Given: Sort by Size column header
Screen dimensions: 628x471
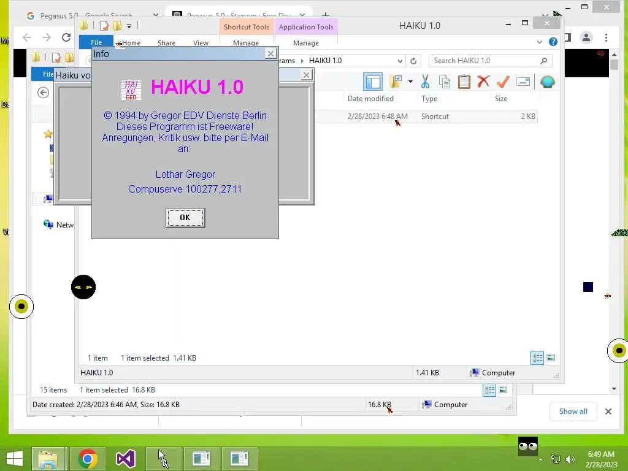Looking at the screenshot, I should (x=501, y=99).
